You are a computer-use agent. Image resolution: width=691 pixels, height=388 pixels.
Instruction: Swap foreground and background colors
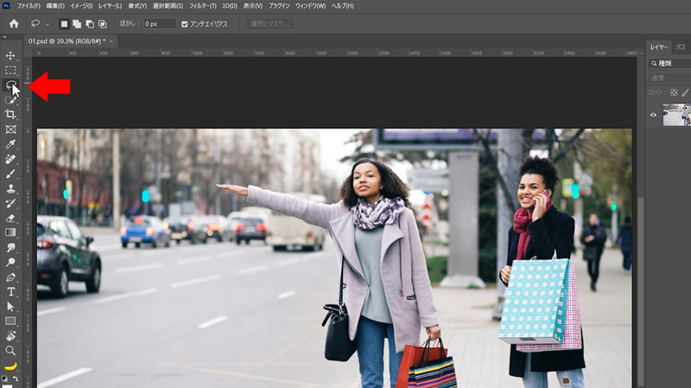coord(16,379)
